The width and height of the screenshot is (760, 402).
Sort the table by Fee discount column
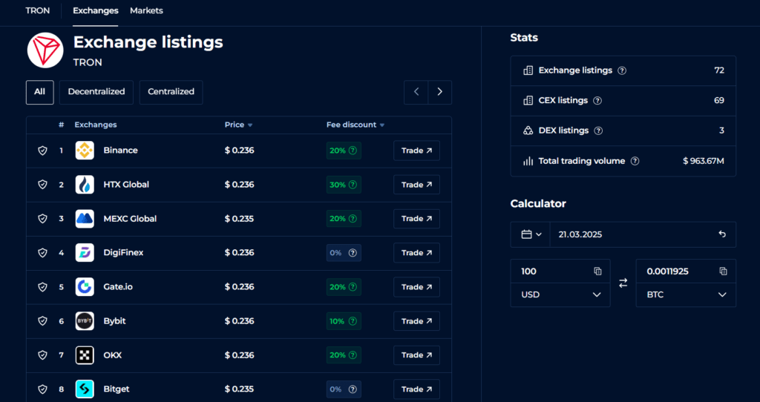point(356,125)
